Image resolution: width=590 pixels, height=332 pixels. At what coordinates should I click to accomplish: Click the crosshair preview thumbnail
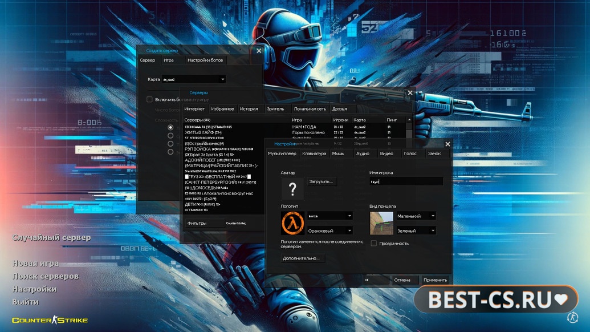coord(381,223)
